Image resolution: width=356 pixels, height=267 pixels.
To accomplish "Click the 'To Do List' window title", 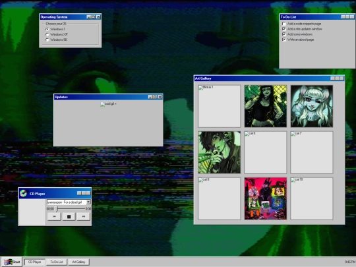I will (288, 16).
